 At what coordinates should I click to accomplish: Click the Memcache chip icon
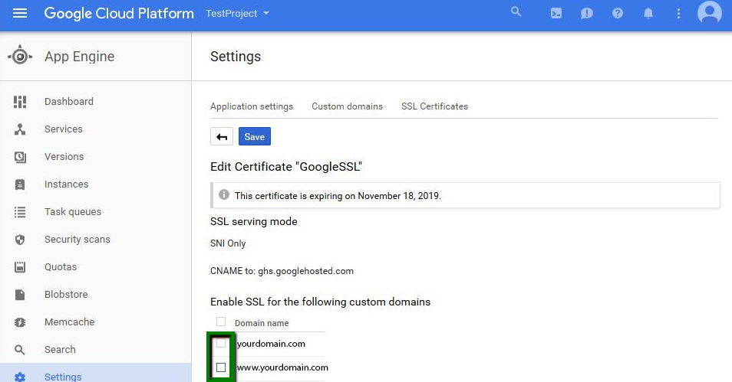(x=20, y=322)
